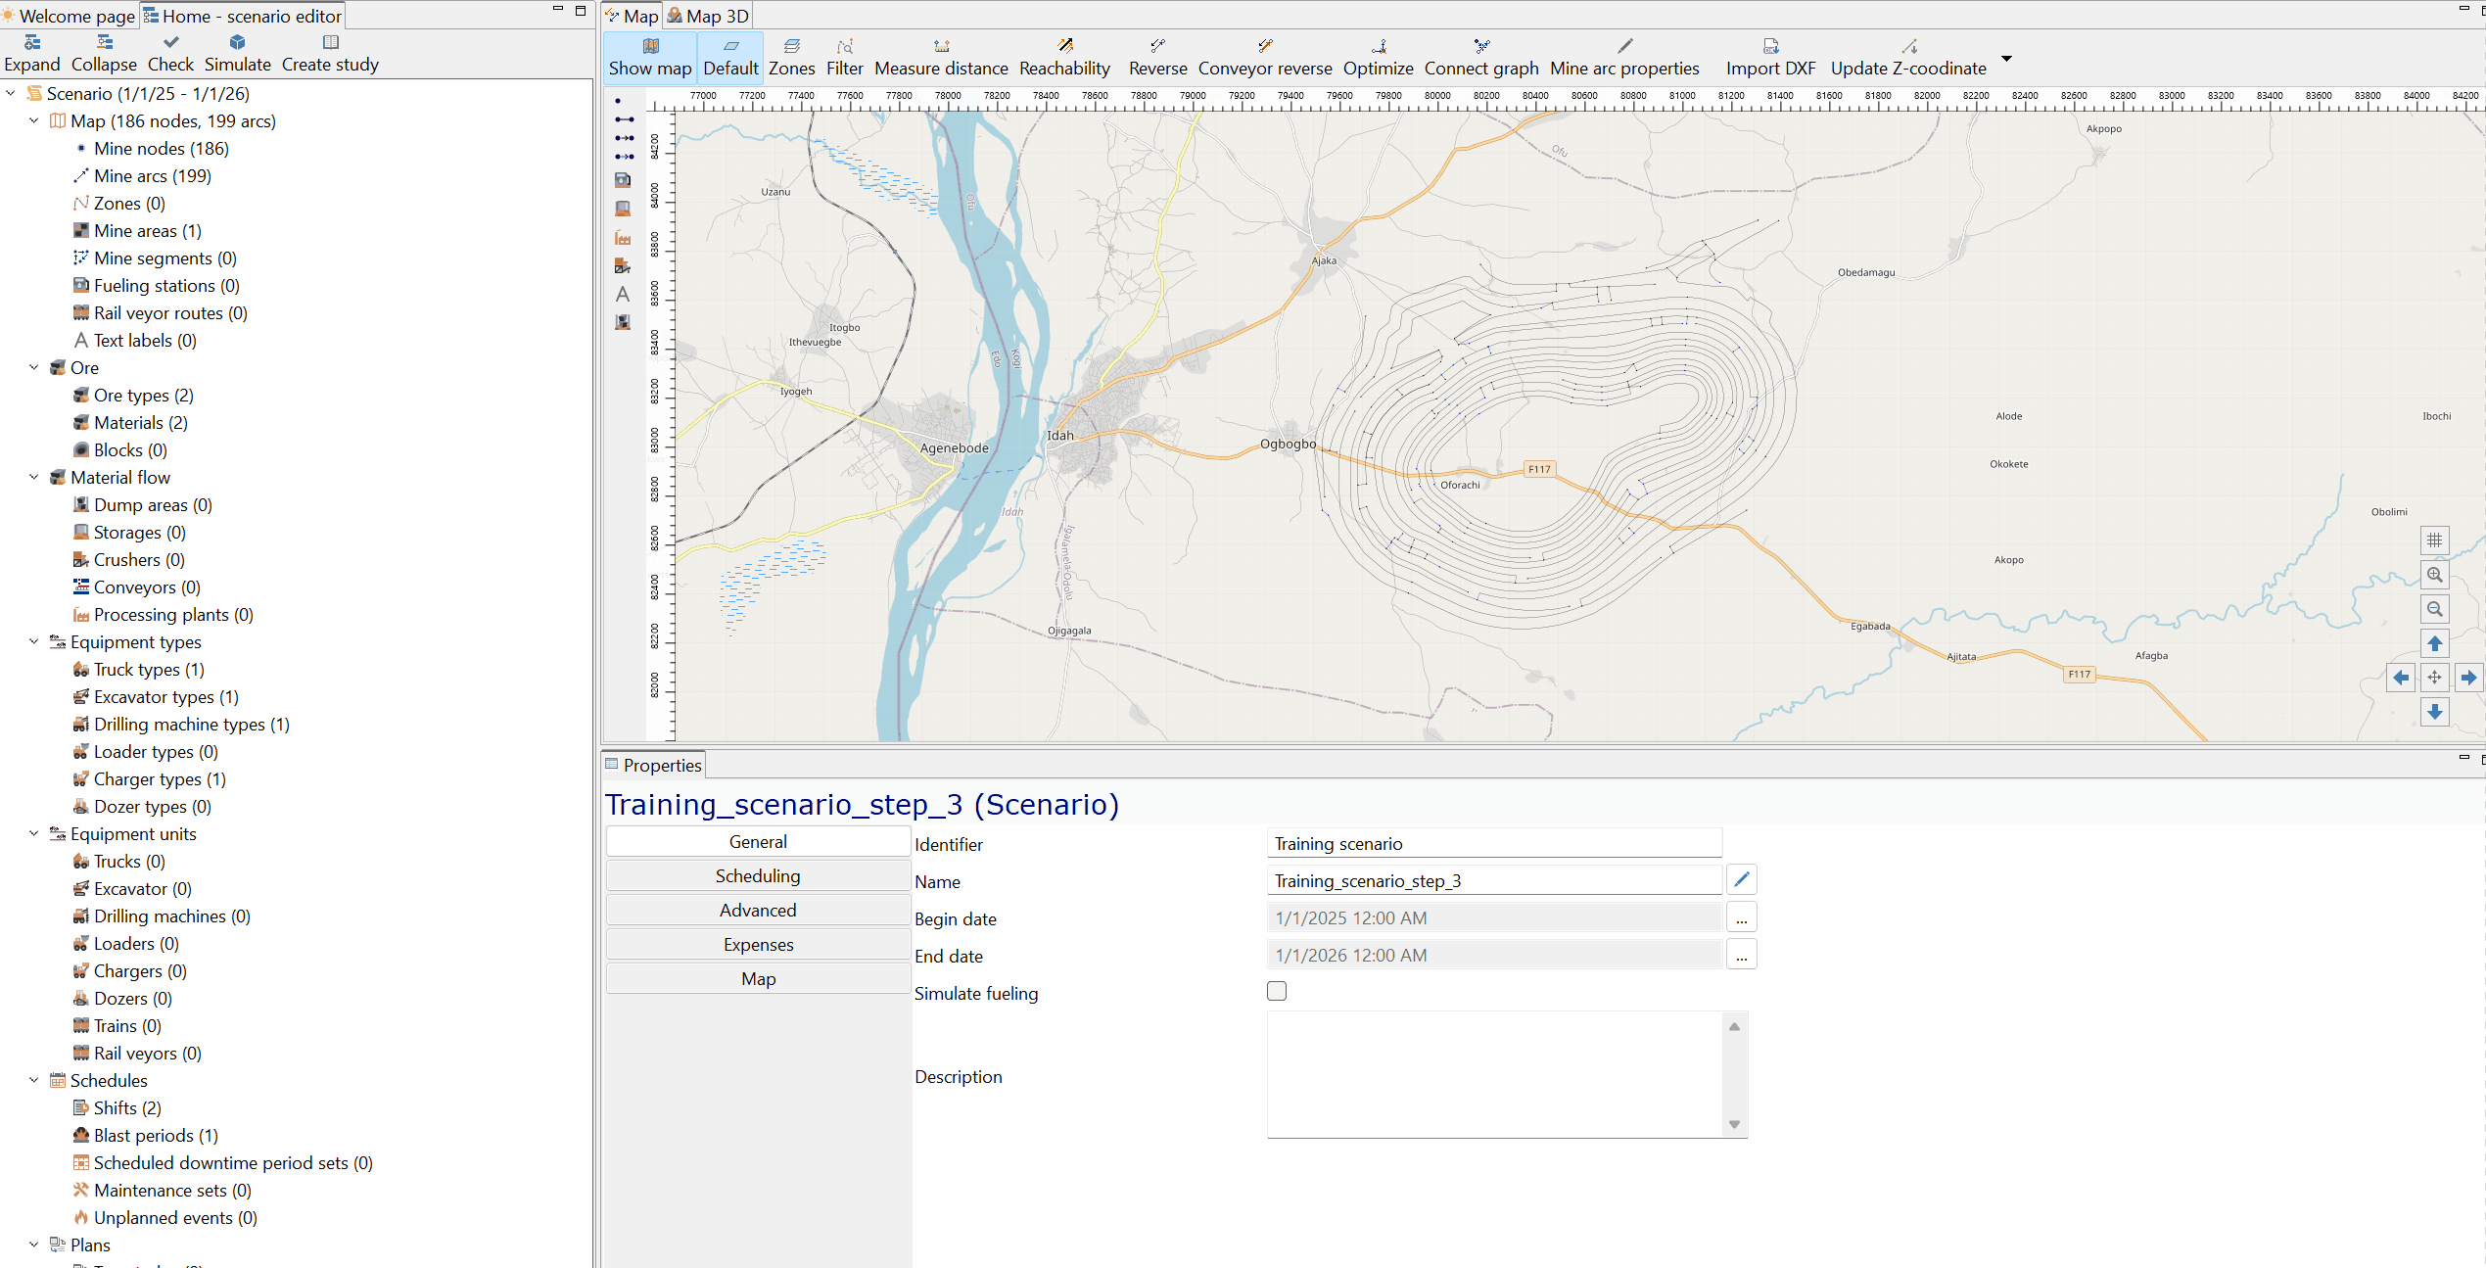Click Update Z-coodinate tool
The width and height of the screenshot is (2486, 1268).
click(1908, 58)
